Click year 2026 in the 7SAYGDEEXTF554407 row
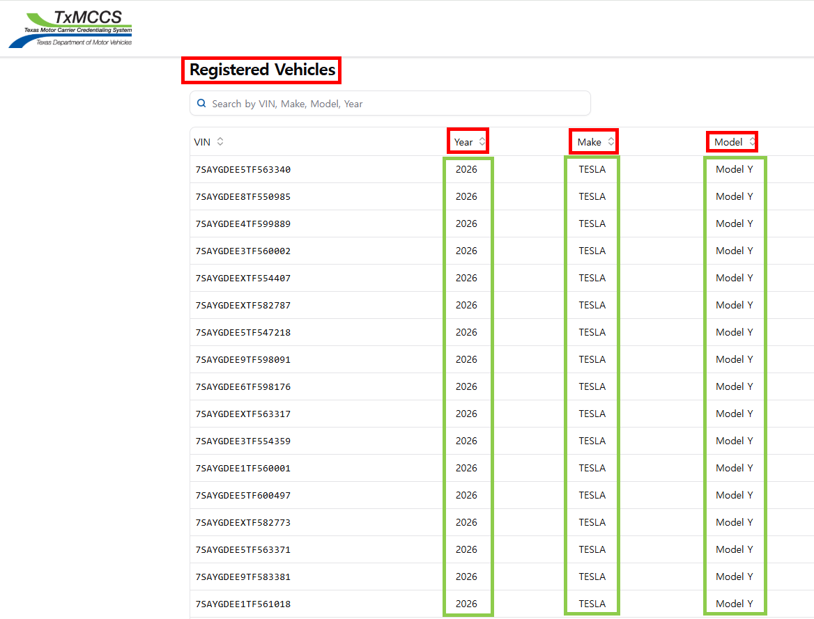 [x=466, y=278]
